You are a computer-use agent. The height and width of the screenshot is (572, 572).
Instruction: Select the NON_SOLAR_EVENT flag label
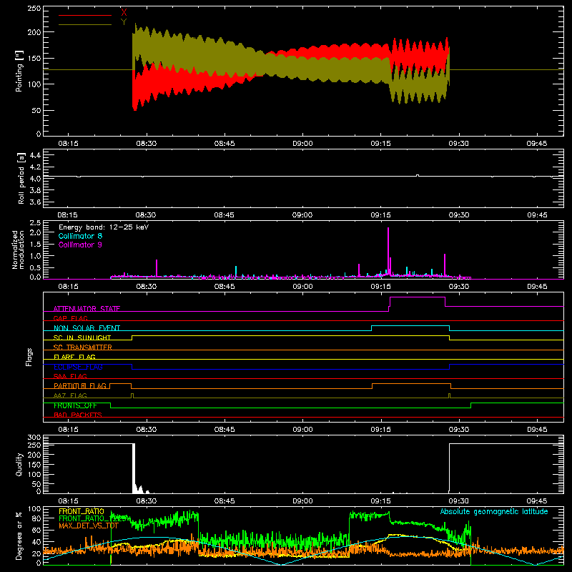point(87,328)
